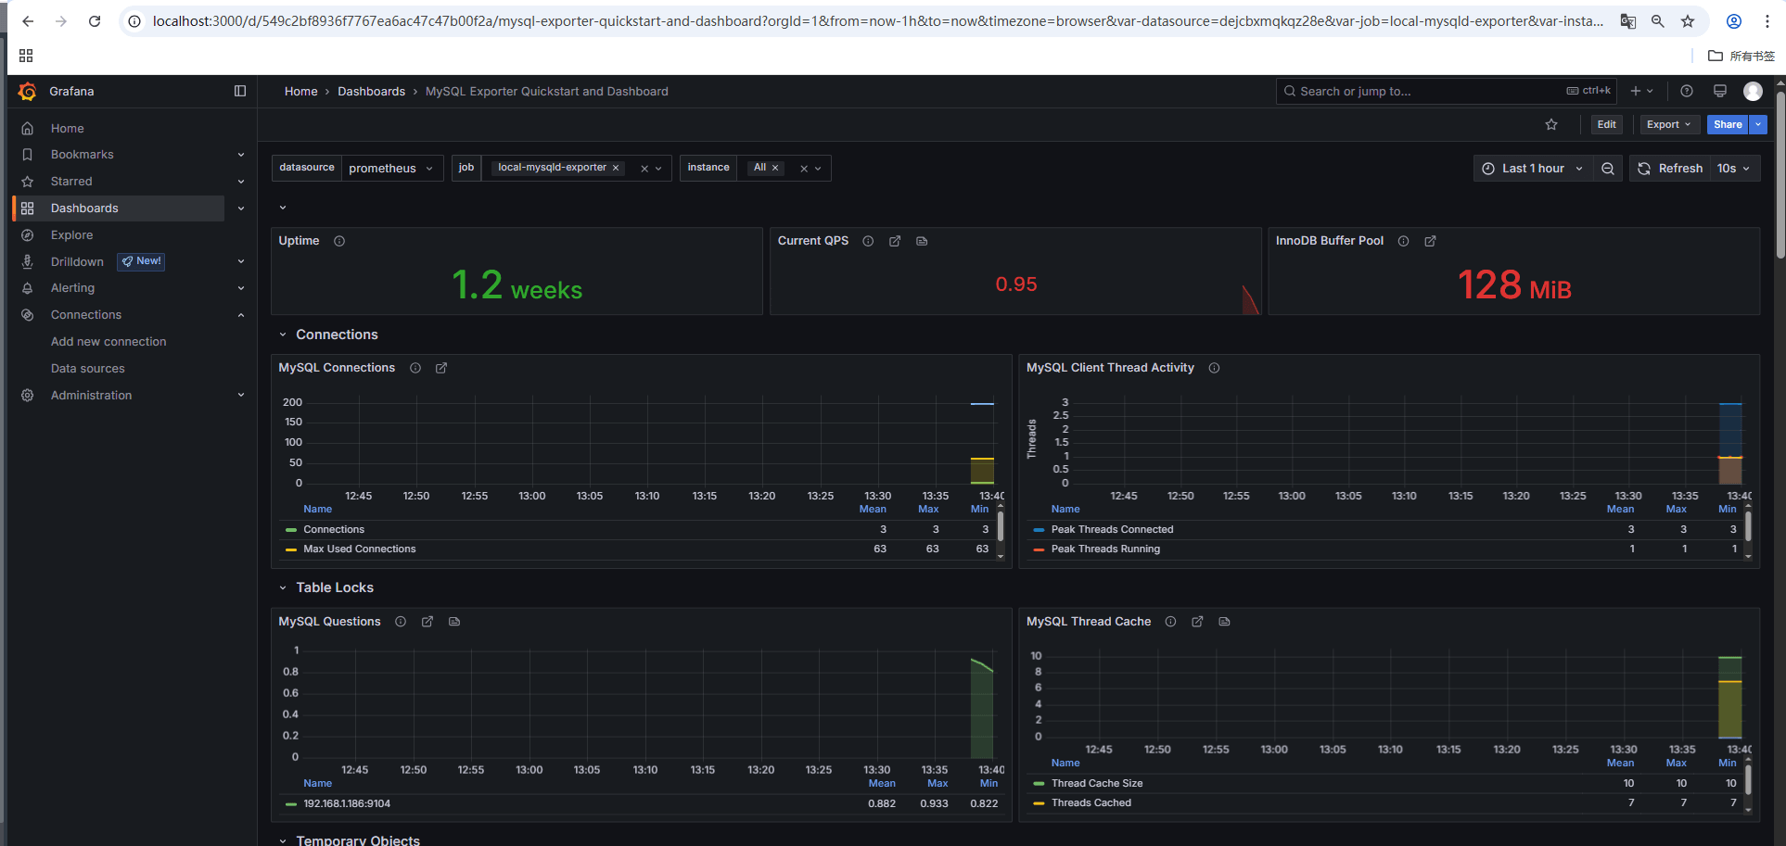The width and height of the screenshot is (1786, 846).
Task: Expand the Alerting sidebar section
Action: [x=241, y=288]
